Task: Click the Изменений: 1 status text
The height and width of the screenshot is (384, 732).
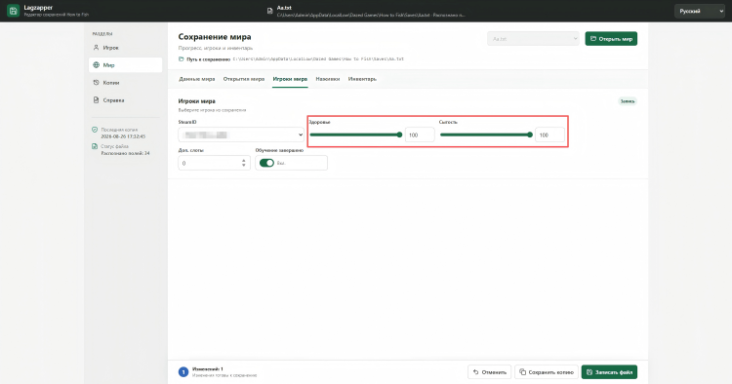Action: [x=208, y=369]
